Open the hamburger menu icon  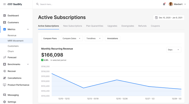point(4,4)
